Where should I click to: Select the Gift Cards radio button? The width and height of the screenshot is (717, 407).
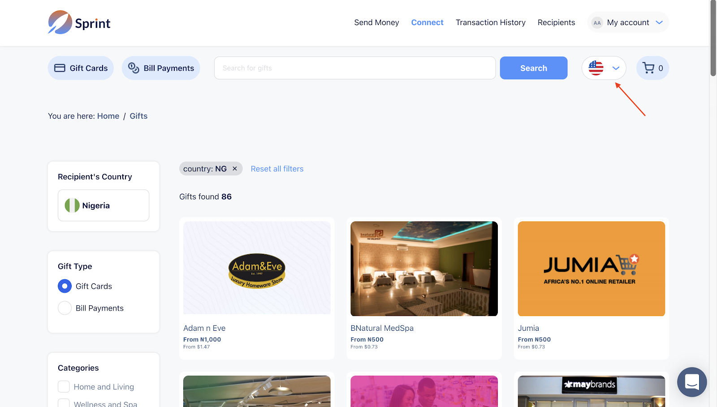pos(65,286)
